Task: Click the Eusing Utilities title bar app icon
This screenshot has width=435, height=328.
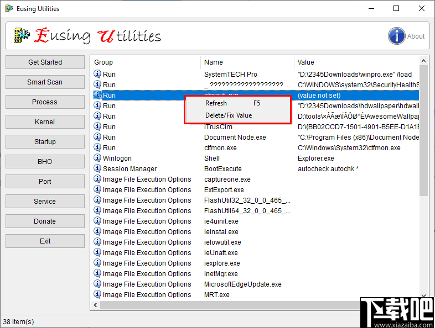Action: click(x=9, y=9)
